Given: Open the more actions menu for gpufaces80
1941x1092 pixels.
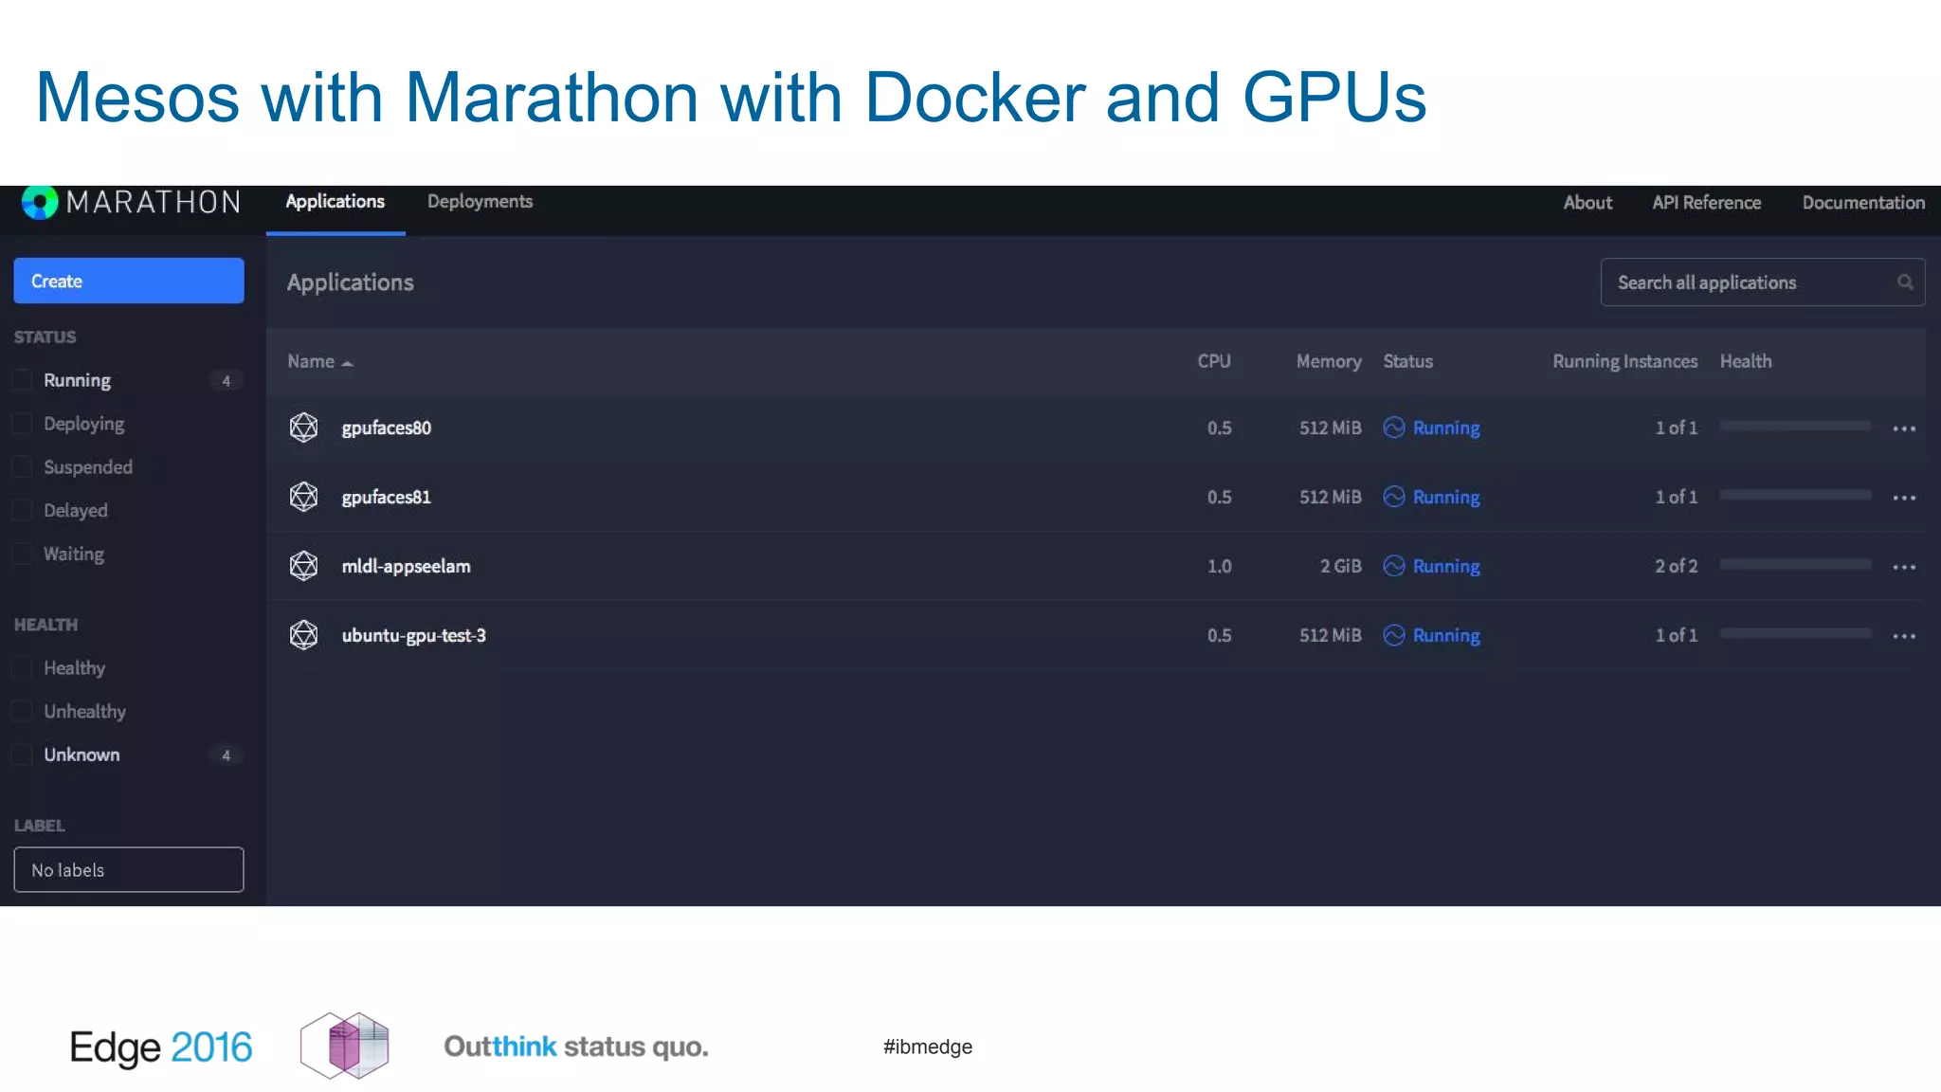Looking at the screenshot, I should coord(1904,428).
